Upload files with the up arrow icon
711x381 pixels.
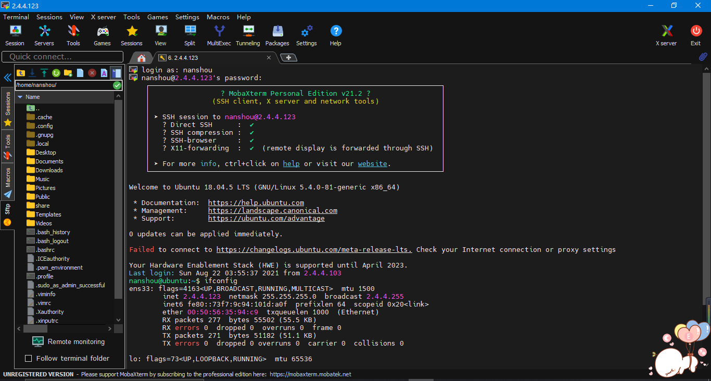click(44, 73)
